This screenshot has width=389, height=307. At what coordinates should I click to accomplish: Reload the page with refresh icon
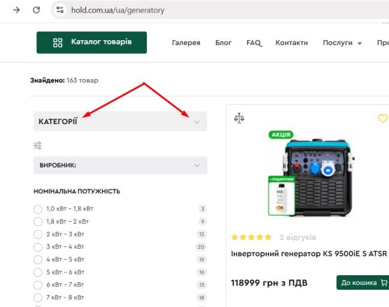(37, 10)
